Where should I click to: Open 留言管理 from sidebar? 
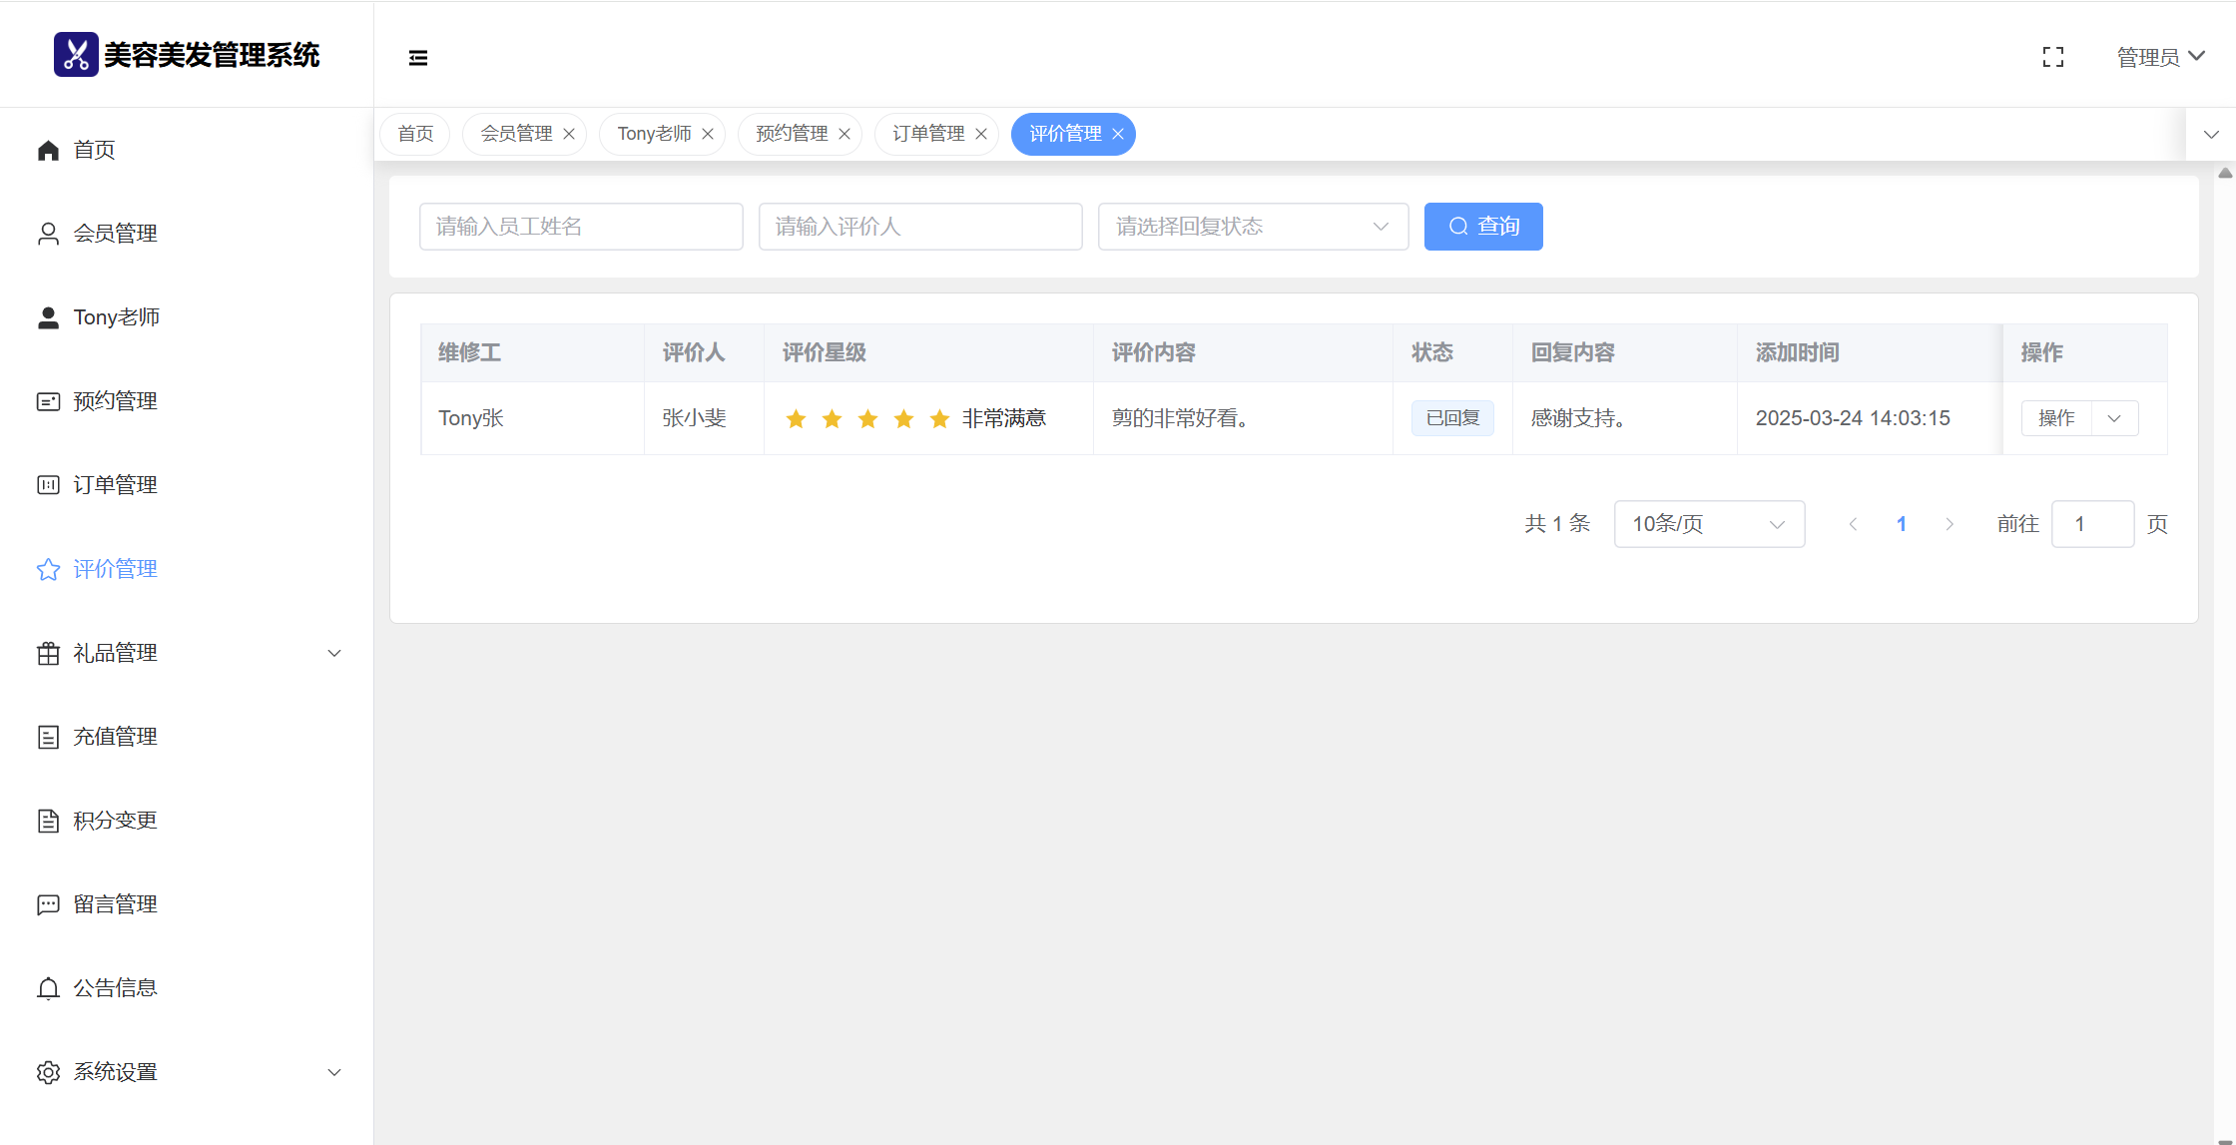pos(115,904)
